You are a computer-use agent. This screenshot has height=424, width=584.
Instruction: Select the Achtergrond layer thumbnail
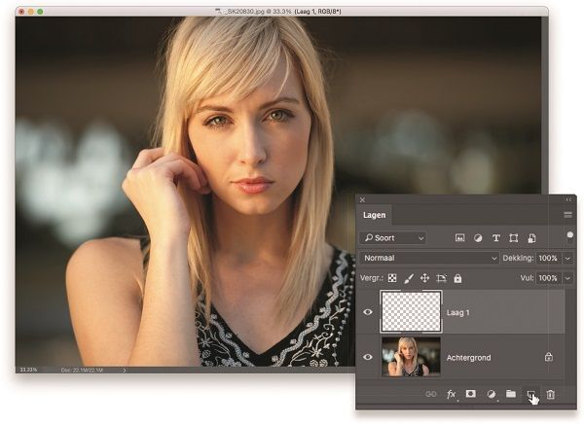point(411,357)
